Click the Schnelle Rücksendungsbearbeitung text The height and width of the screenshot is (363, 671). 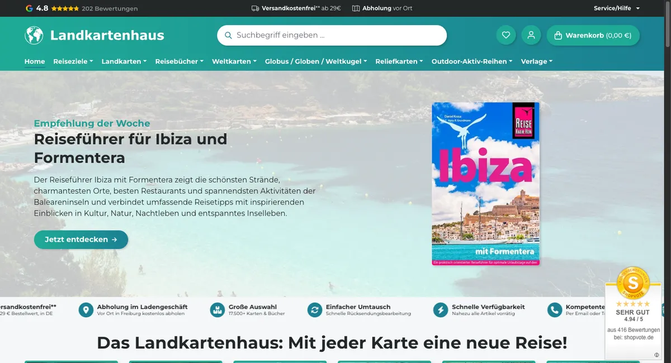click(368, 314)
